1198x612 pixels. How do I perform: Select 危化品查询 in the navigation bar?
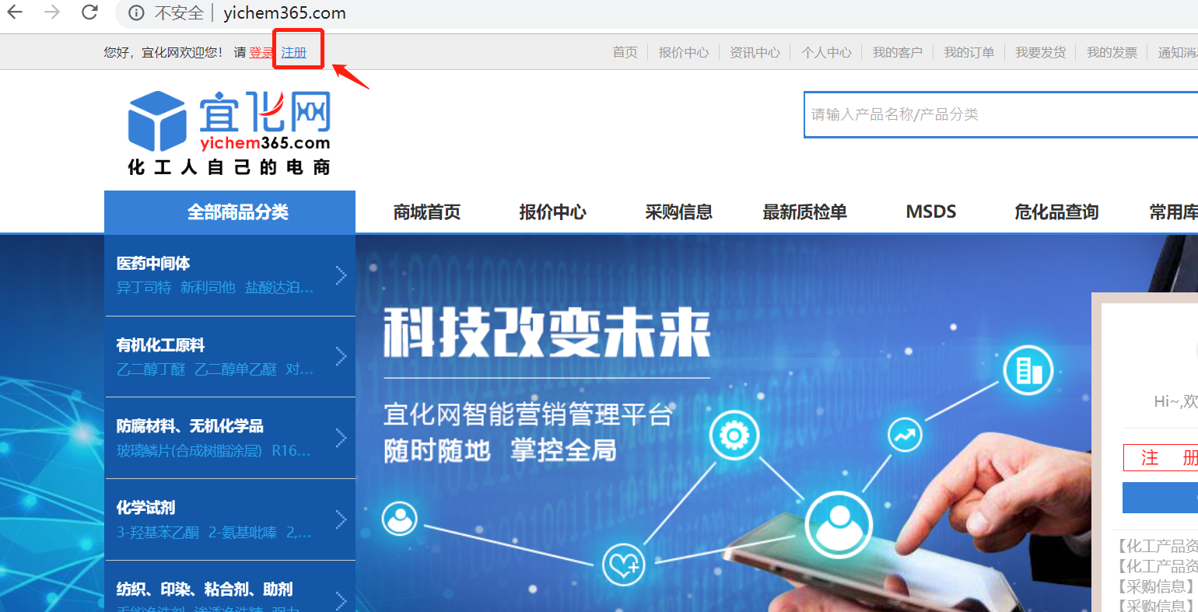pyautogui.click(x=1056, y=212)
